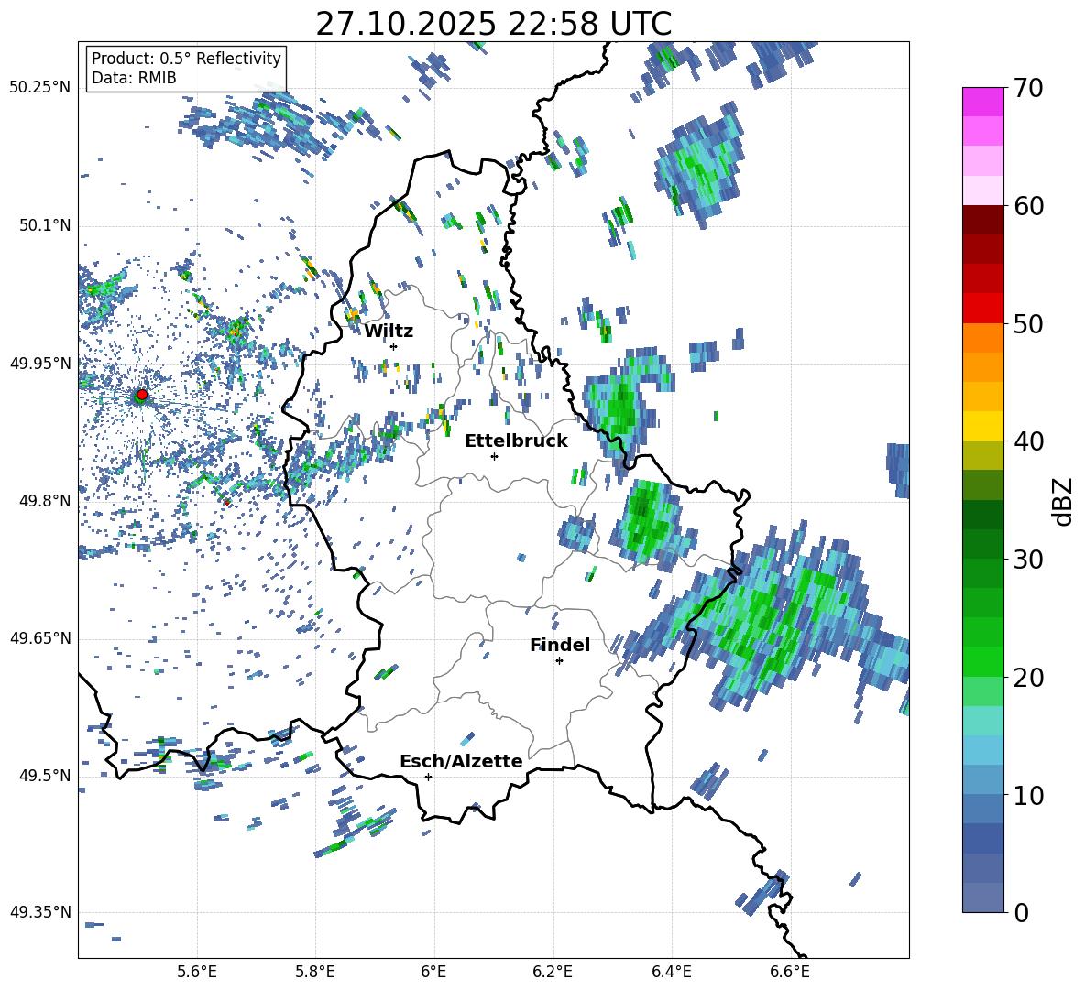Click the 5.8°E longitude label
Image resolution: width=1085 pixels, height=990 pixels.
click(x=315, y=972)
